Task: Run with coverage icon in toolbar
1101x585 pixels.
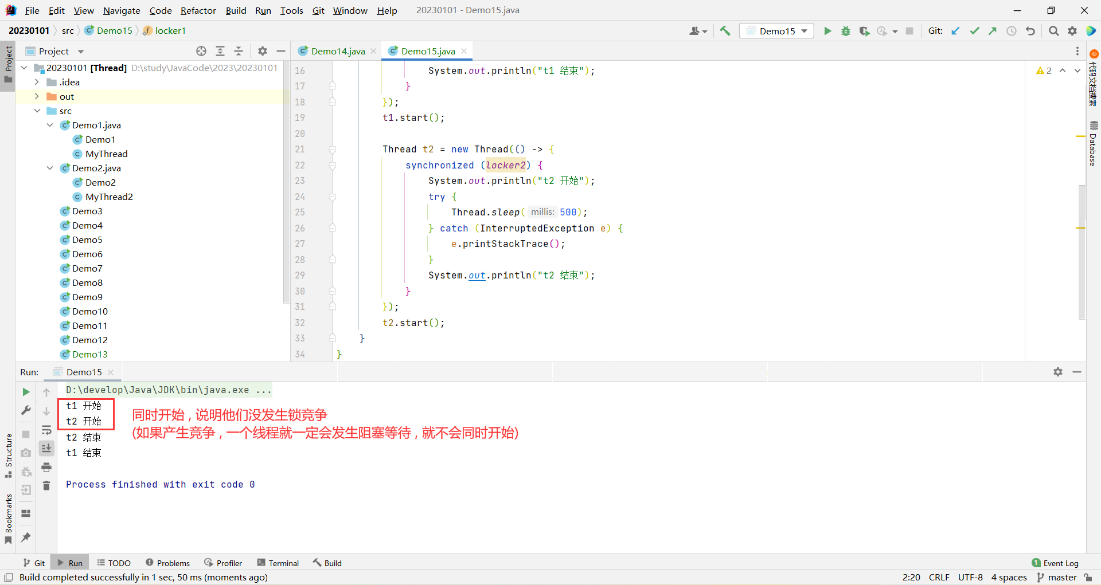Action: tap(864, 31)
